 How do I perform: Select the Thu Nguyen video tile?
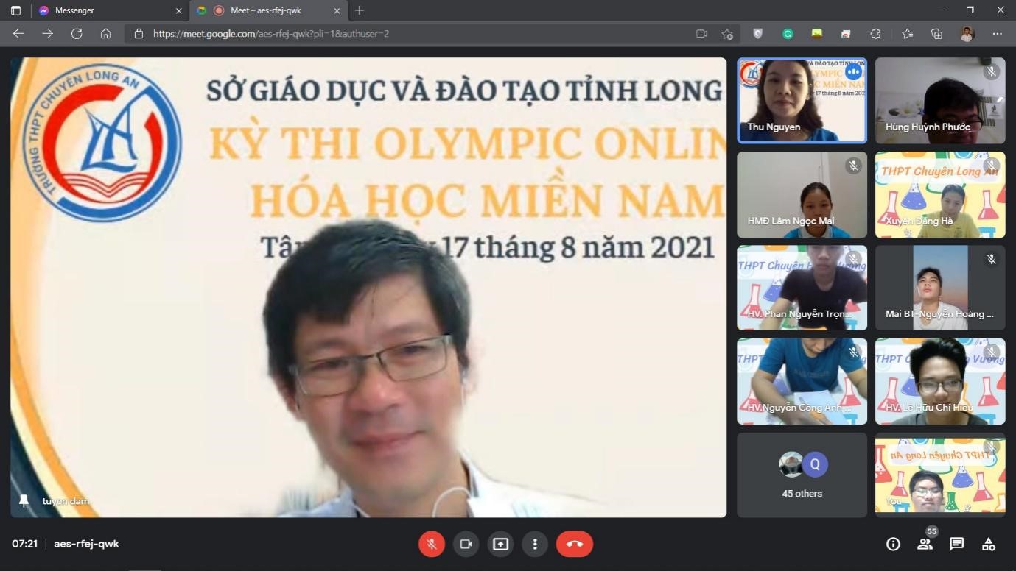(x=802, y=100)
